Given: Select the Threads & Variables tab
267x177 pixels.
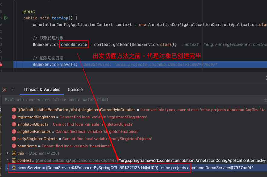Looking at the screenshot, I should coord(42,90).
